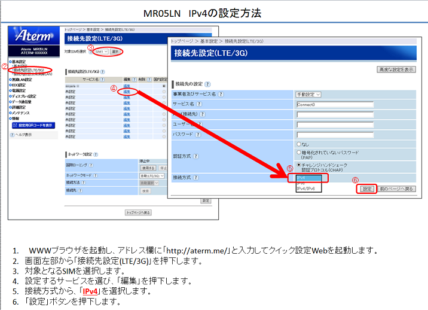Click the 選択 button next to SIM dropdown
The image size is (428, 310).
[115, 51]
